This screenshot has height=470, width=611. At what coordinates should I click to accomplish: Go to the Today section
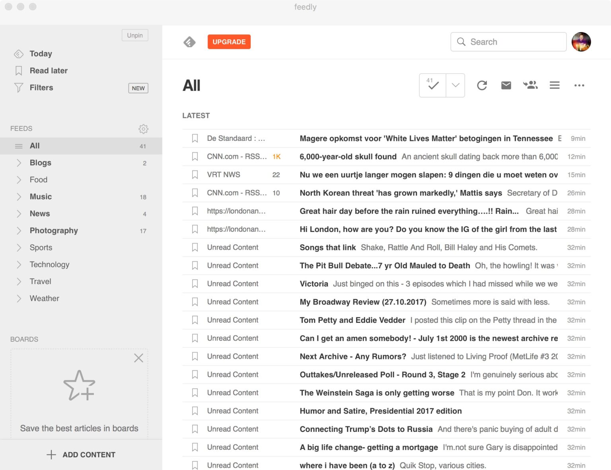(x=41, y=54)
